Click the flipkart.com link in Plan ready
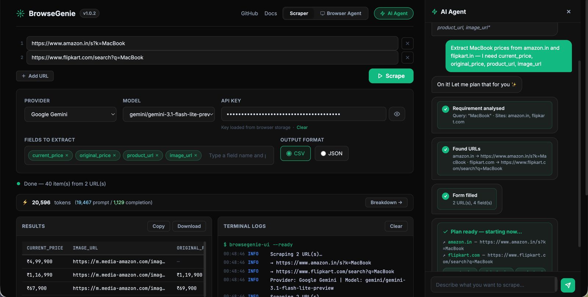588x297 pixels. [464, 255]
